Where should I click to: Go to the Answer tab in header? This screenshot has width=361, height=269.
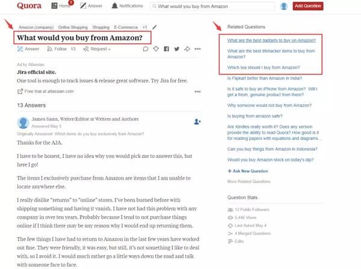(x=91, y=6)
